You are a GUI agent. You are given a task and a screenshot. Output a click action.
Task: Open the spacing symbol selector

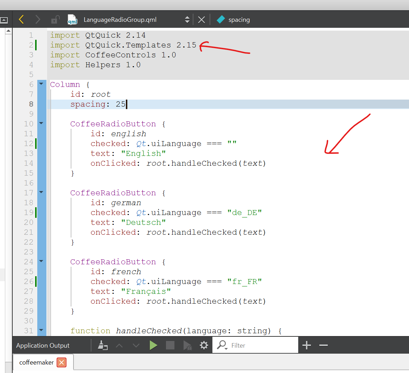point(239,20)
